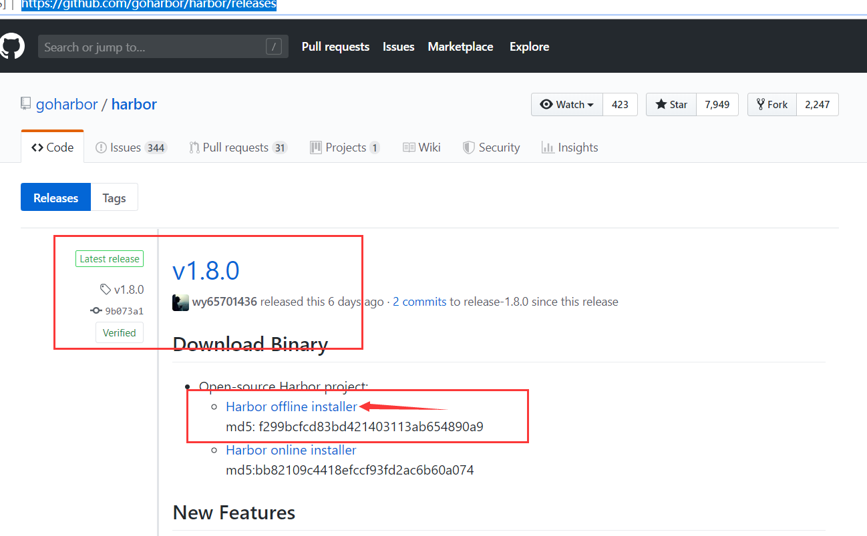Click the repository book icon beside goharbor
This screenshot has height=536, width=867.
pos(25,104)
